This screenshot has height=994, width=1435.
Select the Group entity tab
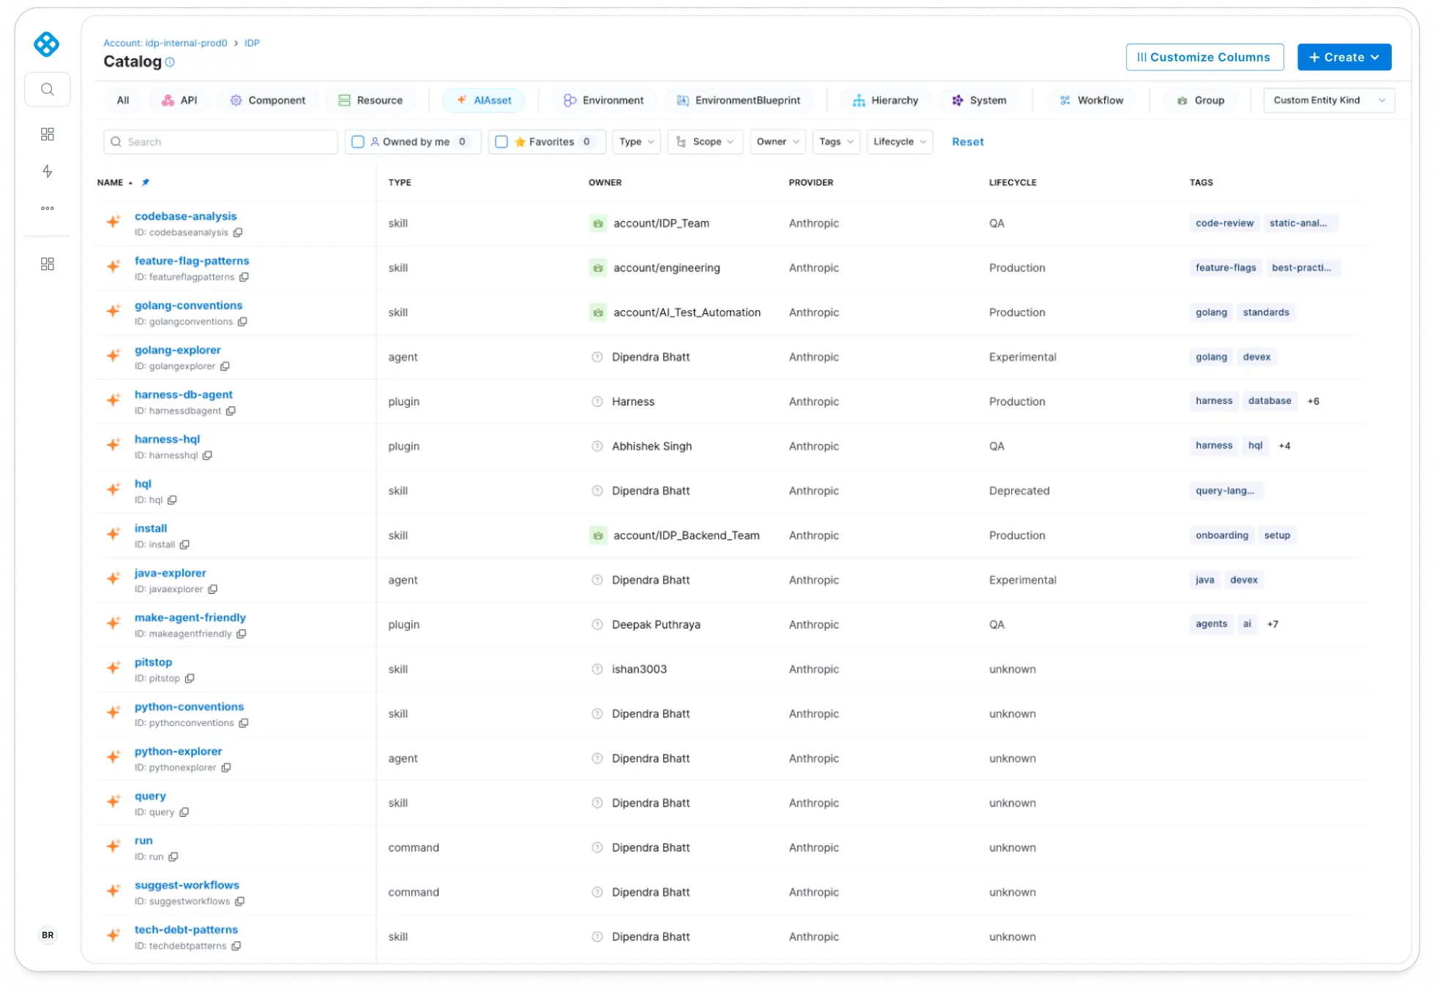point(1201,100)
